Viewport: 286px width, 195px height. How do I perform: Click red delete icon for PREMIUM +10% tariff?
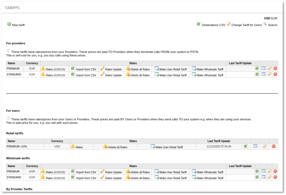pyautogui.click(x=274, y=146)
